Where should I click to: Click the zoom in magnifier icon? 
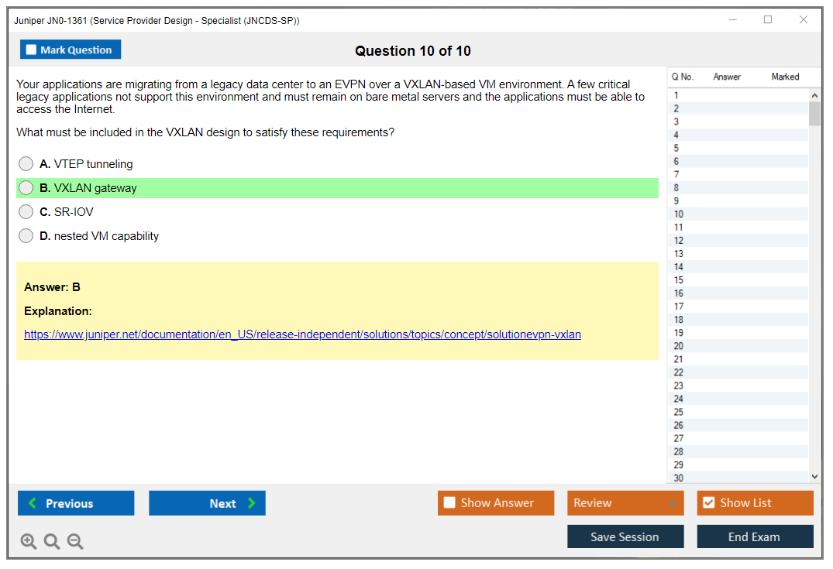click(29, 542)
